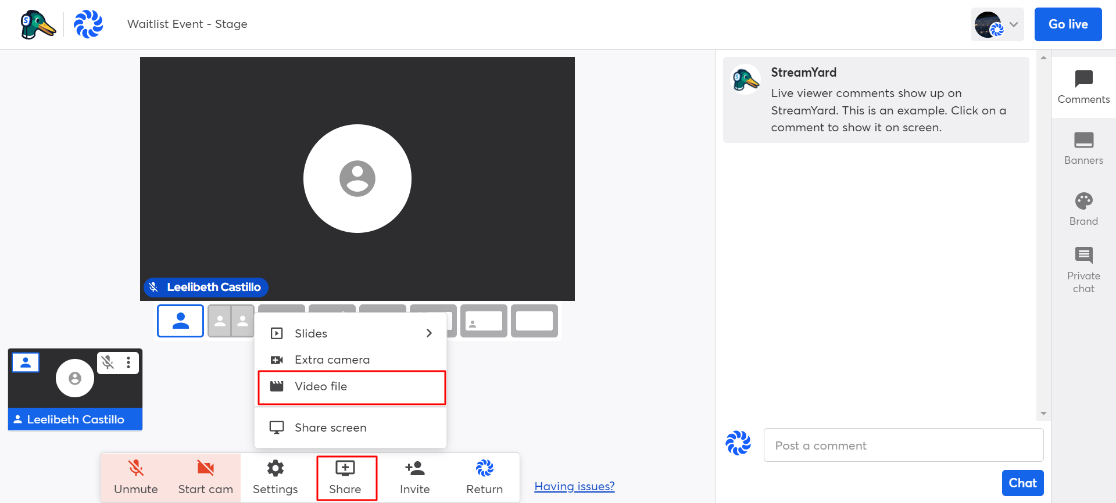
Task: Open the Private chat tab
Action: 1083,271
